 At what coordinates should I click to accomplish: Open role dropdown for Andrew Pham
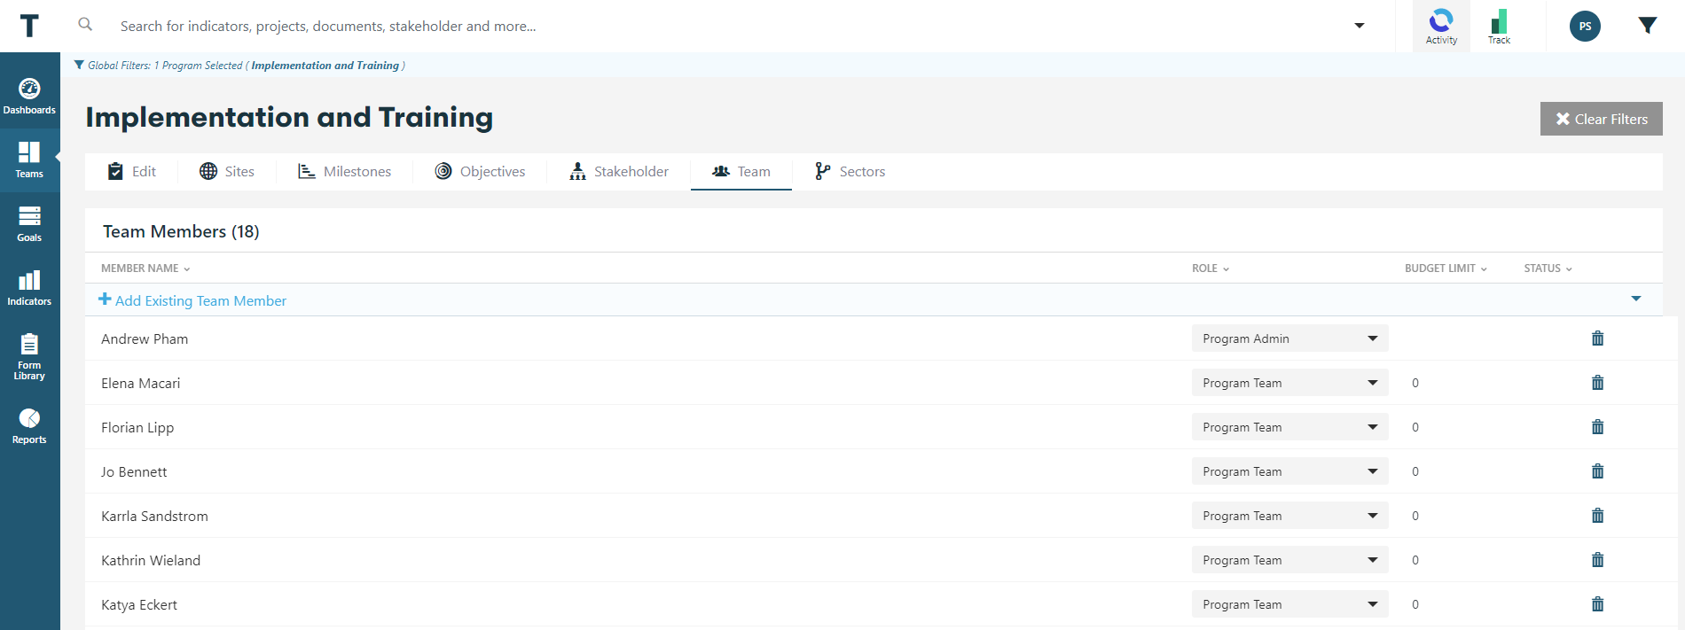(1289, 338)
